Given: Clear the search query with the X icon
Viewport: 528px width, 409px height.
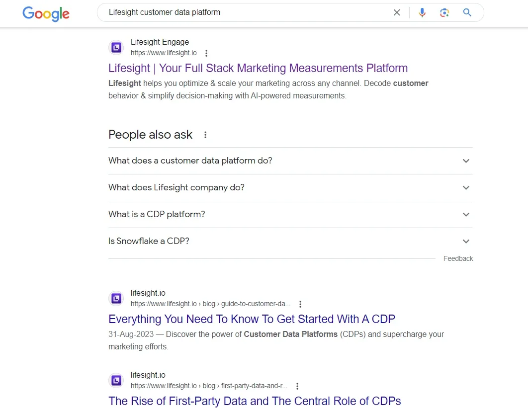Looking at the screenshot, I should 397,12.
